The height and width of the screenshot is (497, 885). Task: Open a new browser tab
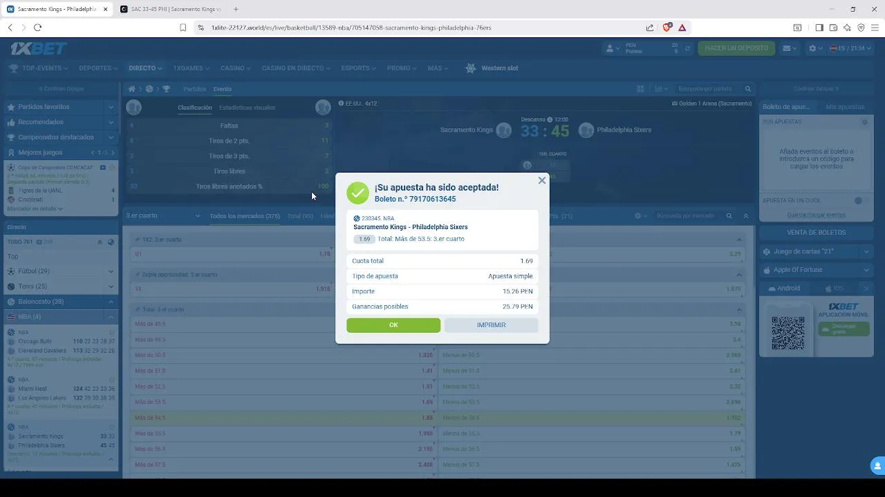(236, 9)
